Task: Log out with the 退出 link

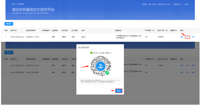Action: pos(186,4)
